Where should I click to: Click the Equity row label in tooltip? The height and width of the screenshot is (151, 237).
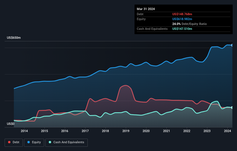pyautogui.click(x=141, y=19)
